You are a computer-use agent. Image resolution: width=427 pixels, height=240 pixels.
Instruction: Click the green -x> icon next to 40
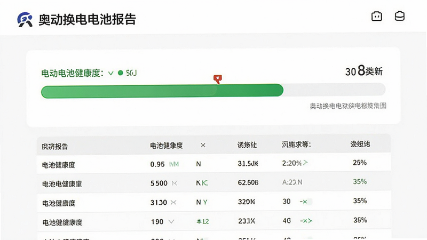point(306,221)
